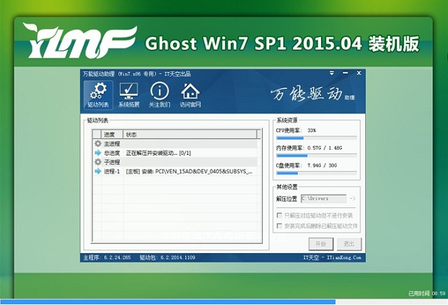Click the 总进度 arrow icon
Screen dimensions: 448x305
coord(97,153)
